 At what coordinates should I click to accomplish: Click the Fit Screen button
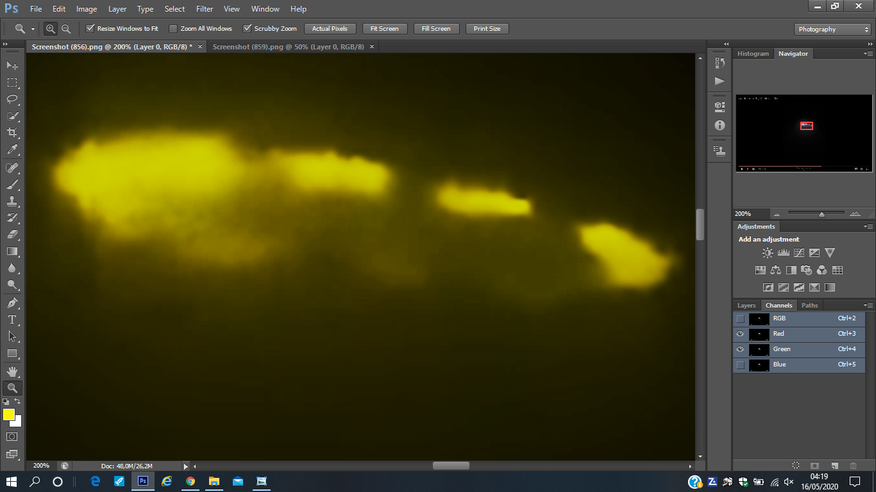[384, 29]
